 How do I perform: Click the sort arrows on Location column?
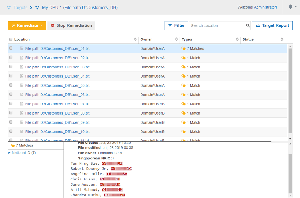[x=135, y=39]
